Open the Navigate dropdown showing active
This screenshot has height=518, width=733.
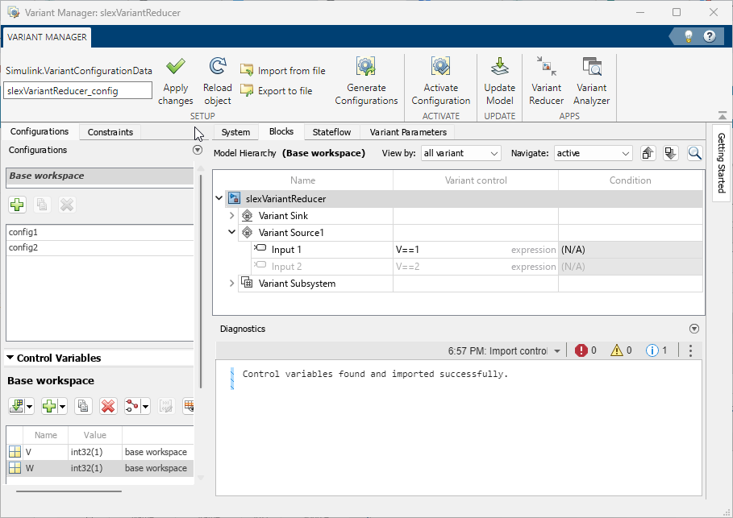click(x=593, y=153)
